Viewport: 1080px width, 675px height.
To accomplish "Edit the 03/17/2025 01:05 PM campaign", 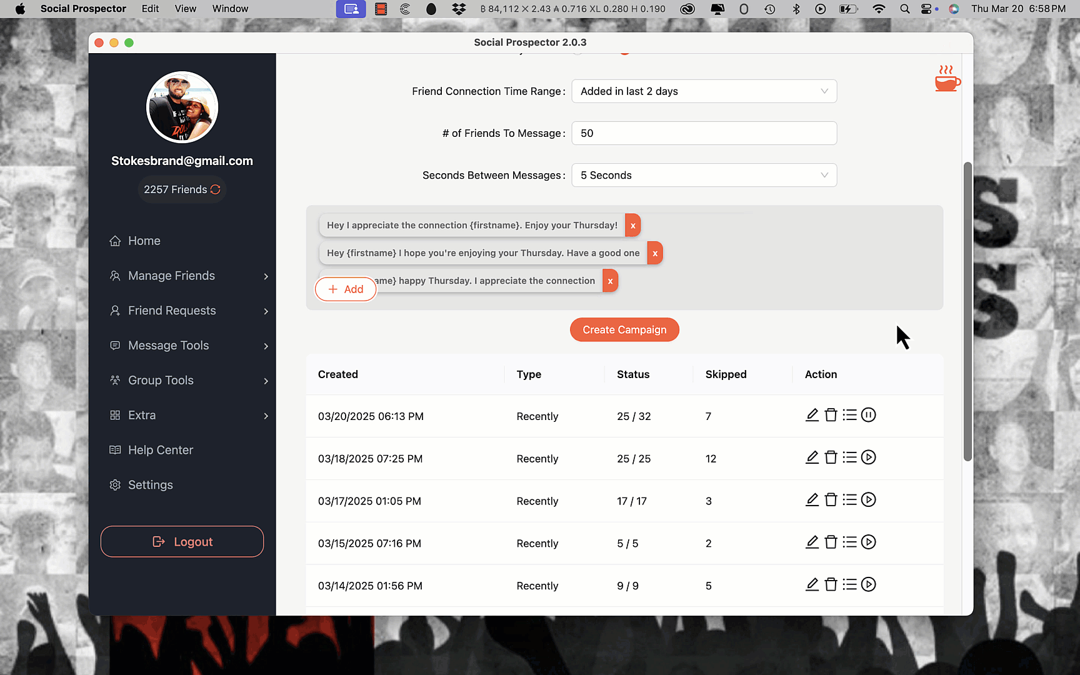I will click(812, 499).
